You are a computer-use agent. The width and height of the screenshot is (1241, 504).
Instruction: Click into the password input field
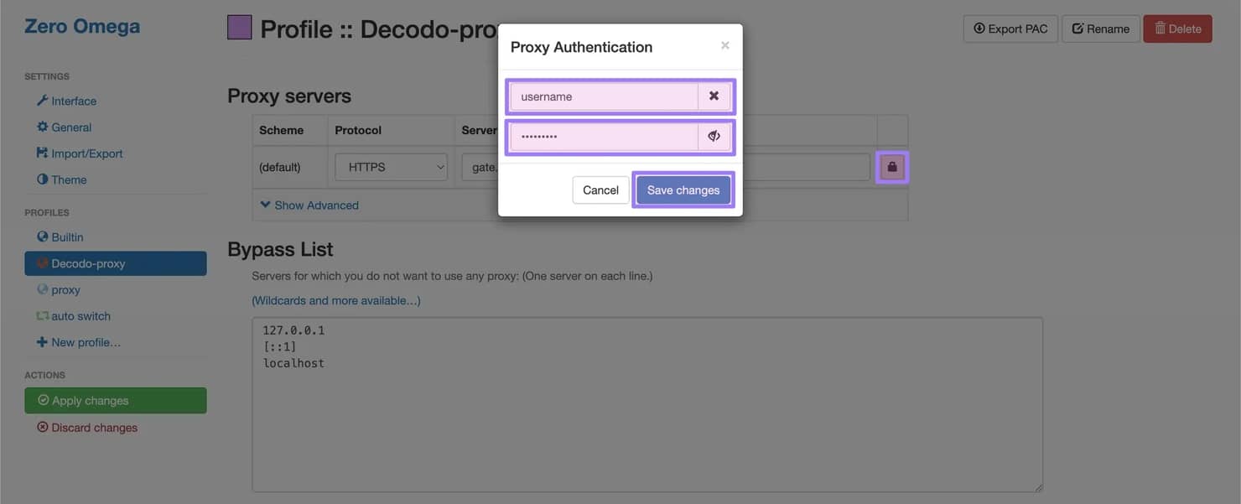604,137
